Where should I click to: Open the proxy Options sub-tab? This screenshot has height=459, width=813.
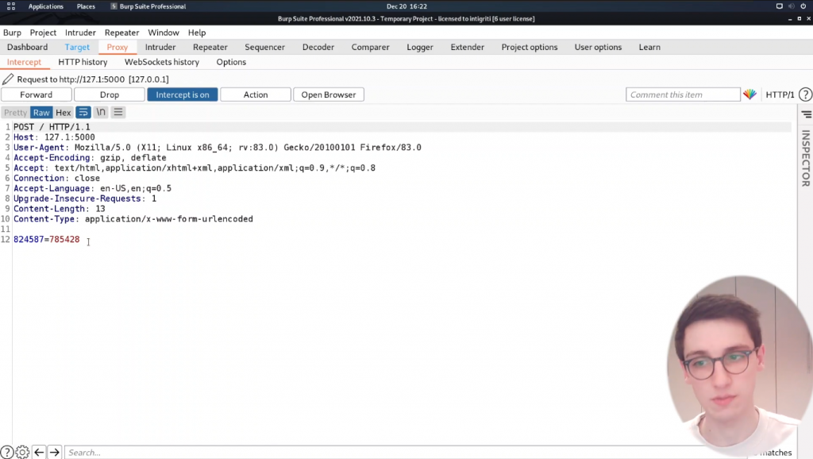click(231, 62)
